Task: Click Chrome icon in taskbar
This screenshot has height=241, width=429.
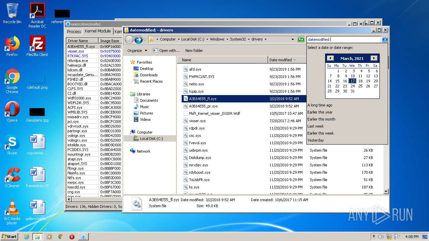Action: click(x=60, y=237)
